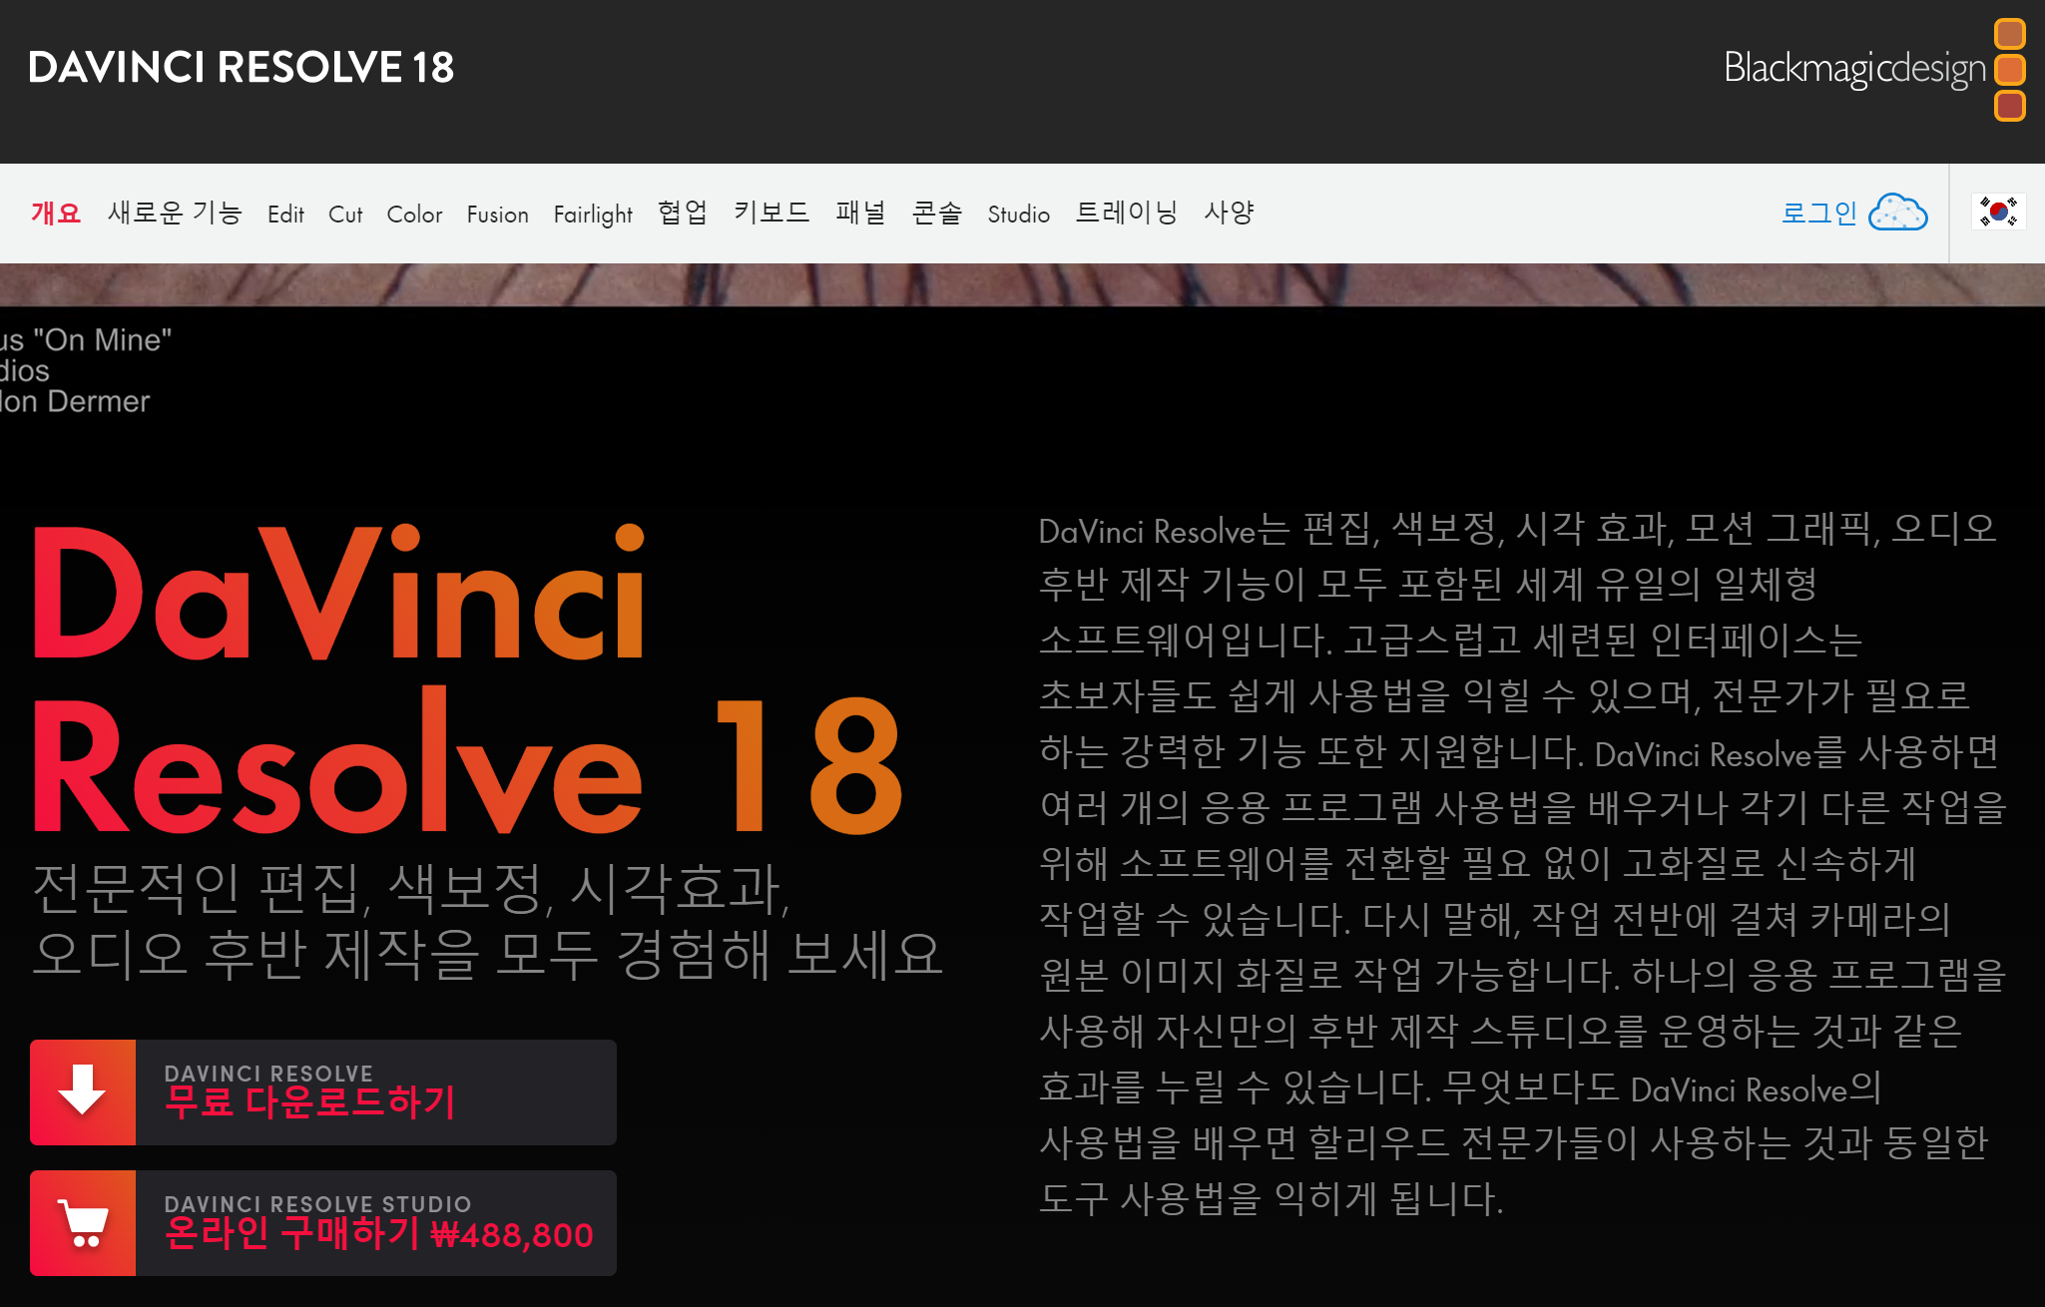2045x1307 pixels.
Task: Open the 협업 tab
Action: (x=683, y=213)
